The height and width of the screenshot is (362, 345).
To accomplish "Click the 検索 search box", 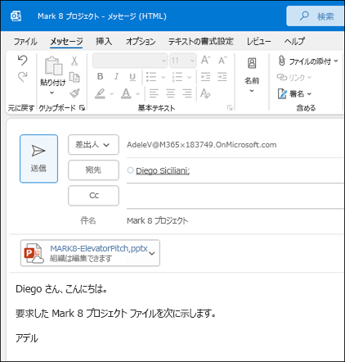I will (x=316, y=16).
